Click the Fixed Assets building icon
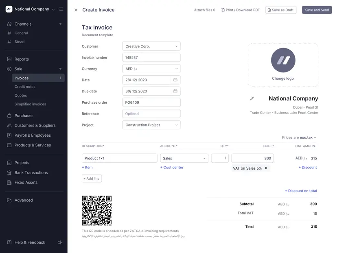The image size is (337, 253). point(9,183)
